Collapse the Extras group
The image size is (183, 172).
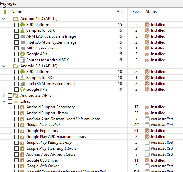(4, 101)
